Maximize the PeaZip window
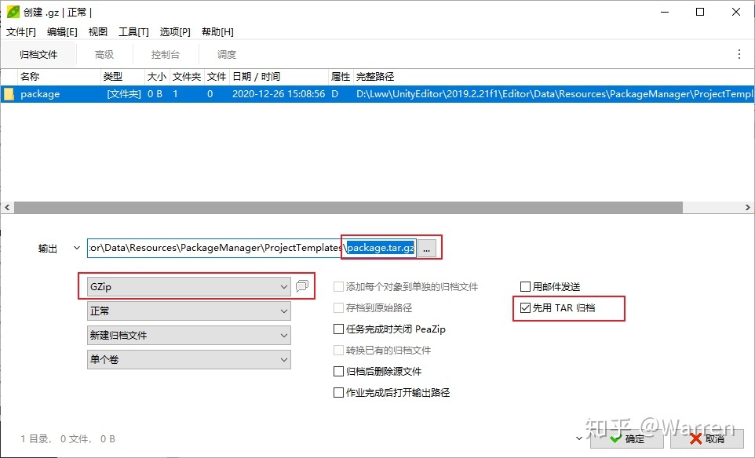755x458 pixels. 700,12
